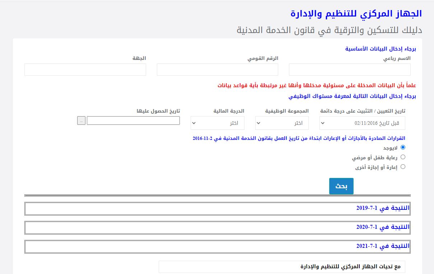Click the 'برجاء إدخال البيانات الأساسية' section heading

[x=381, y=49]
